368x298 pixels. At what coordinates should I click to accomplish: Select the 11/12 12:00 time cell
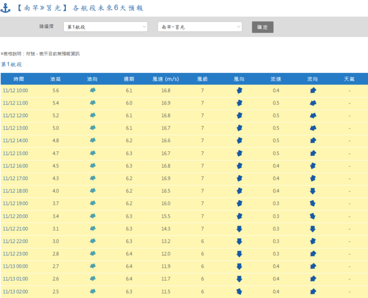click(x=16, y=115)
